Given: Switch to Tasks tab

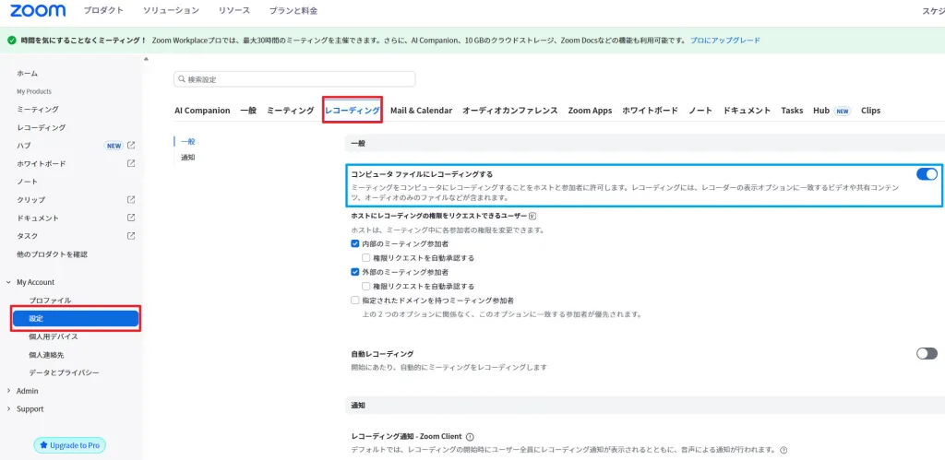Looking at the screenshot, I should [792, 111].
